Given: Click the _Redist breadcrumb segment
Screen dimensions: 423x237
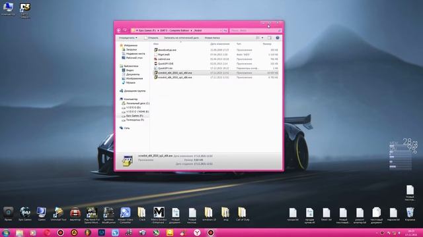Looking at the screenshot, I should pos(198,31).
